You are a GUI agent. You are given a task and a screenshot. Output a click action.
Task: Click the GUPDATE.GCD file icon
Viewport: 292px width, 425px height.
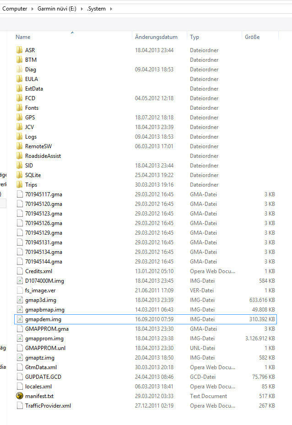[x=19, y=377]
